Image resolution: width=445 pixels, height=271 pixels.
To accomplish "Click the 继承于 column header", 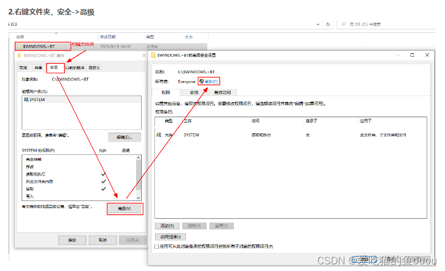I will coord(311,121).
